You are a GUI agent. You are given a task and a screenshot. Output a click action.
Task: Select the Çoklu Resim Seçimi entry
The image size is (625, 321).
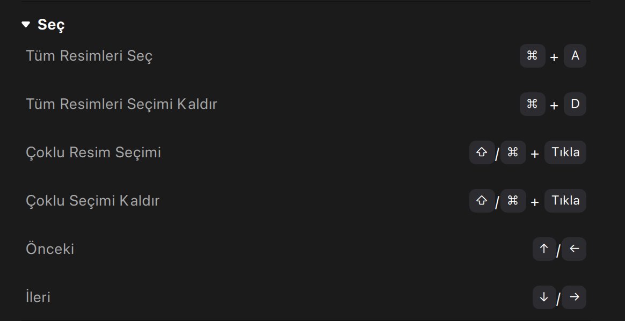tap(94, 152)
